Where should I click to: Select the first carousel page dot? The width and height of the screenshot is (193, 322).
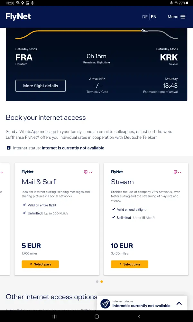pos(97,281)
